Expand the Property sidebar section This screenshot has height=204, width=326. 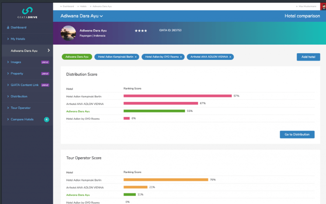click(17, 73)
